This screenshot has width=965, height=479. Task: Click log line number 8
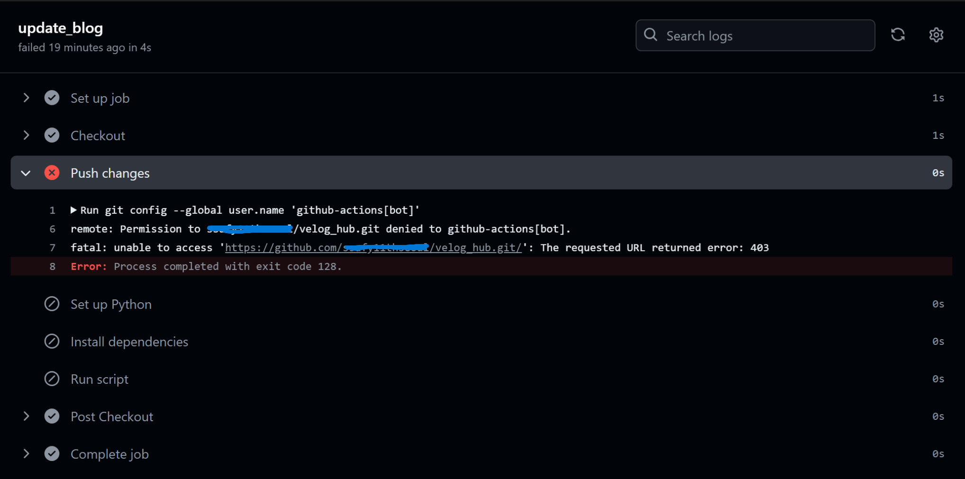(53, 266)
